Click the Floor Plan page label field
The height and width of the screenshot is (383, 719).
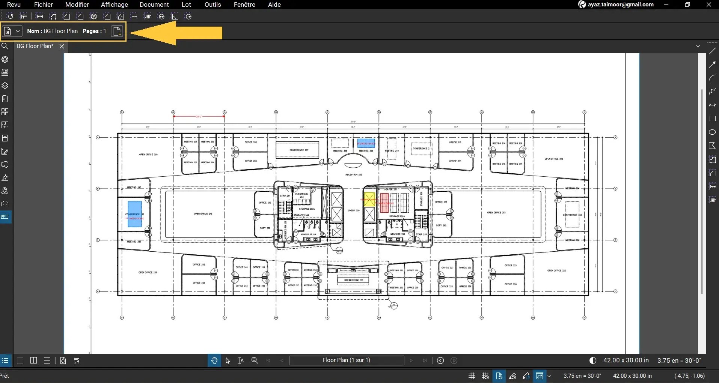pyautogui.click(x=346, y=360)
